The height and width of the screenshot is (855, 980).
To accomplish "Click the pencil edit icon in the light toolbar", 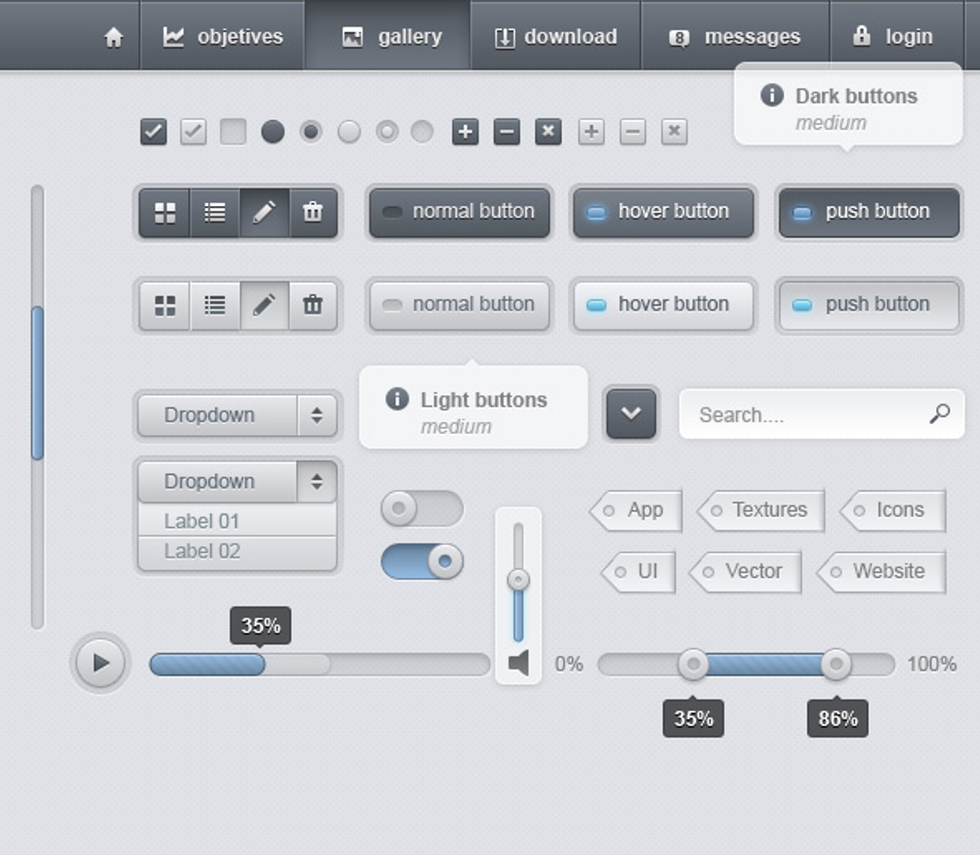I will [x=264, y=306].
